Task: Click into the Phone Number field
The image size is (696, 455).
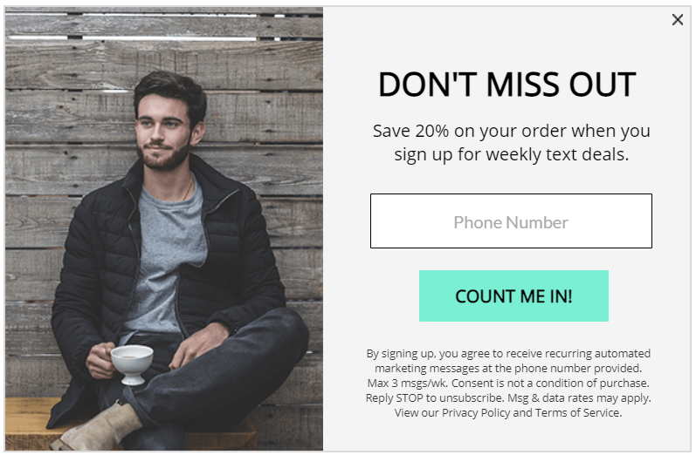Action: pos(511,221)
